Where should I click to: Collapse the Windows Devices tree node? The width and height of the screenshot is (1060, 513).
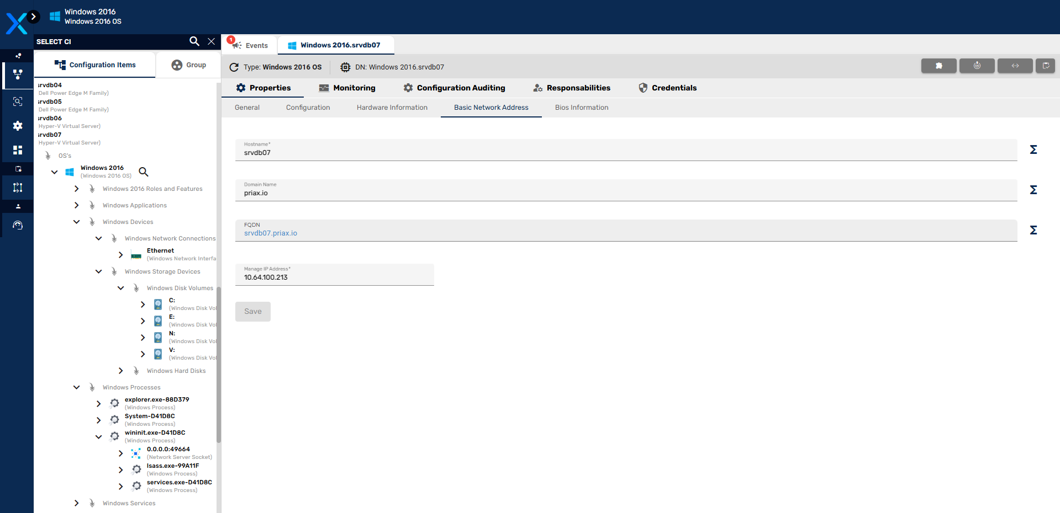click(76, 222)
